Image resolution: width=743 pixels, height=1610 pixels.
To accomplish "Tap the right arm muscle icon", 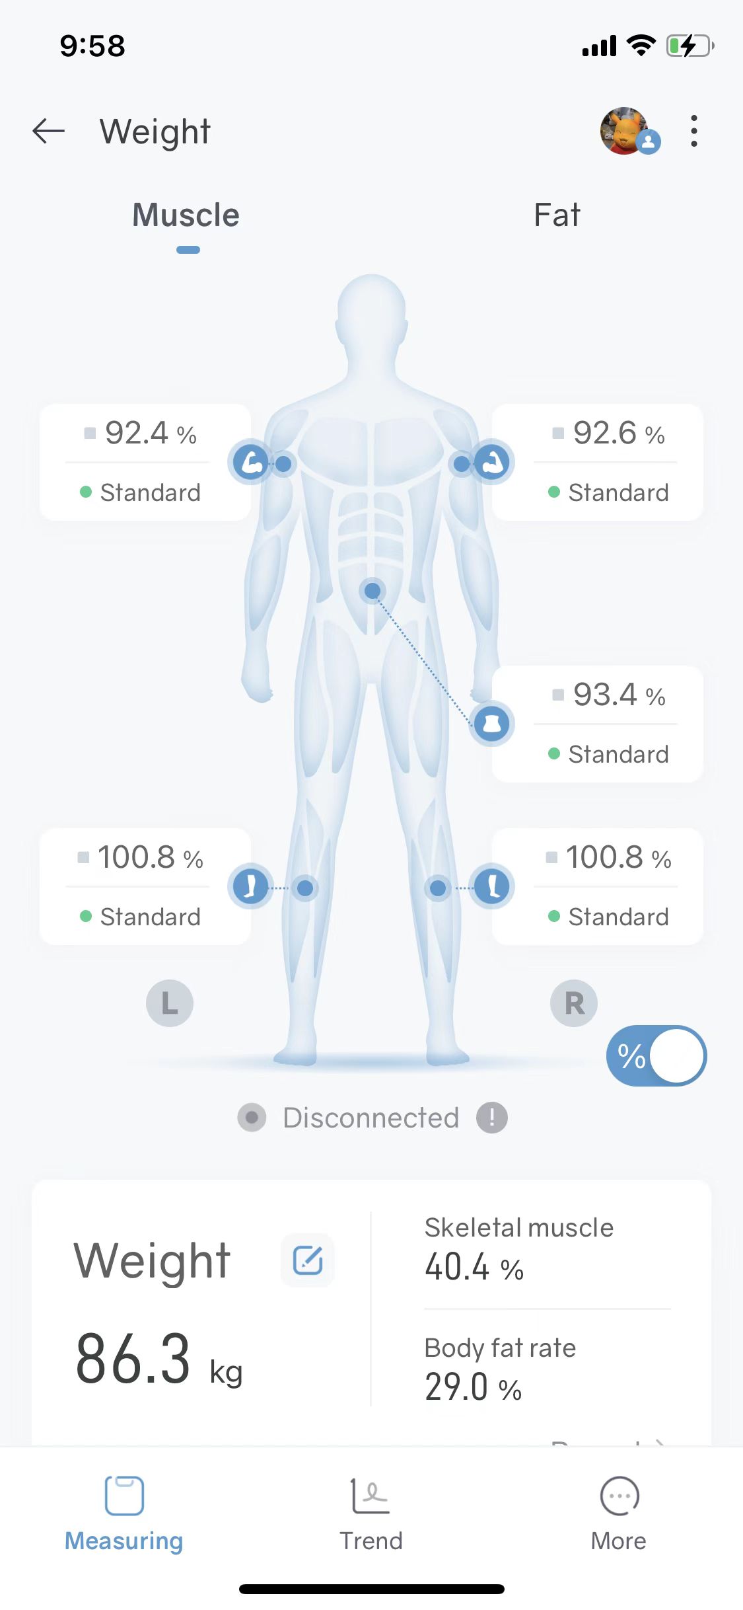I will [492, 462].
